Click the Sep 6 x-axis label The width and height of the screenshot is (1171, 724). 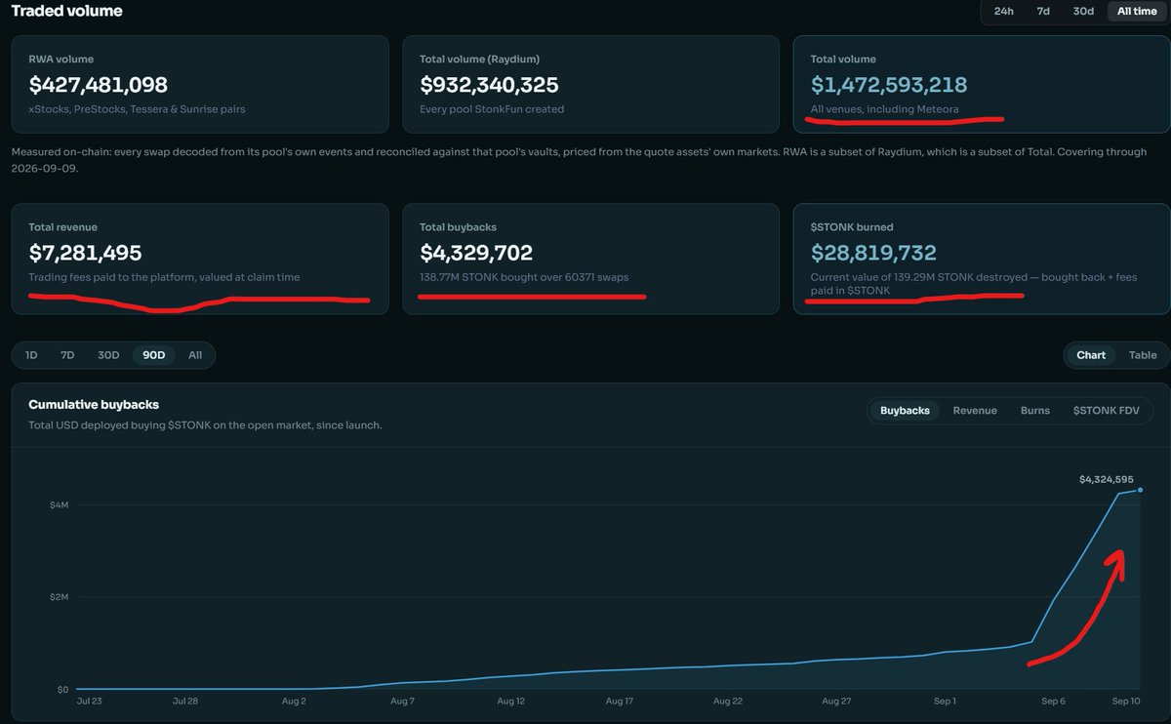point(1053,701)
